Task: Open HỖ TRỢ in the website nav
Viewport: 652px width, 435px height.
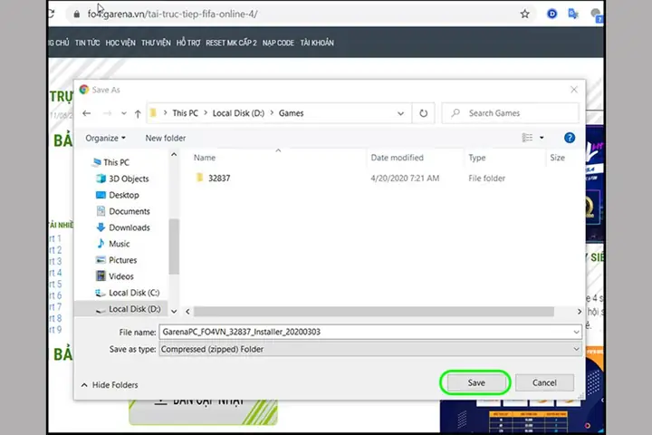Action: pos(188,43)
